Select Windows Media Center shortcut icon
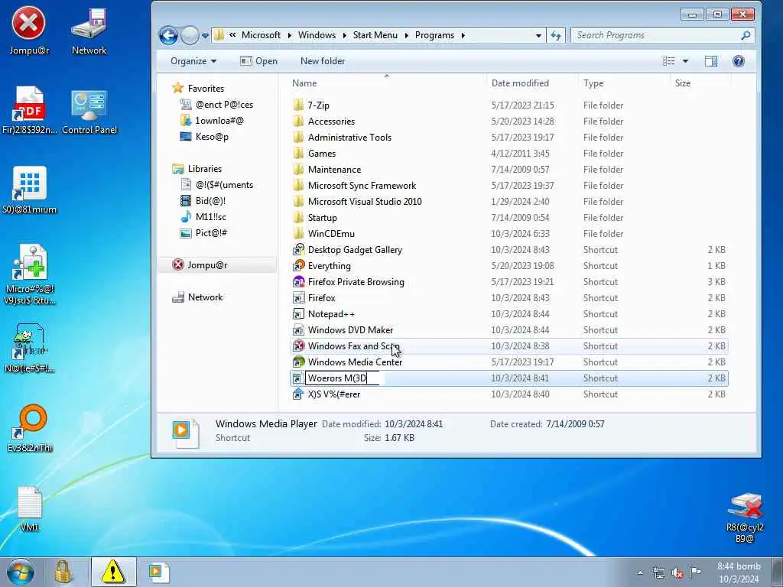This screenshot has height=587, width=783. [298, 362]
